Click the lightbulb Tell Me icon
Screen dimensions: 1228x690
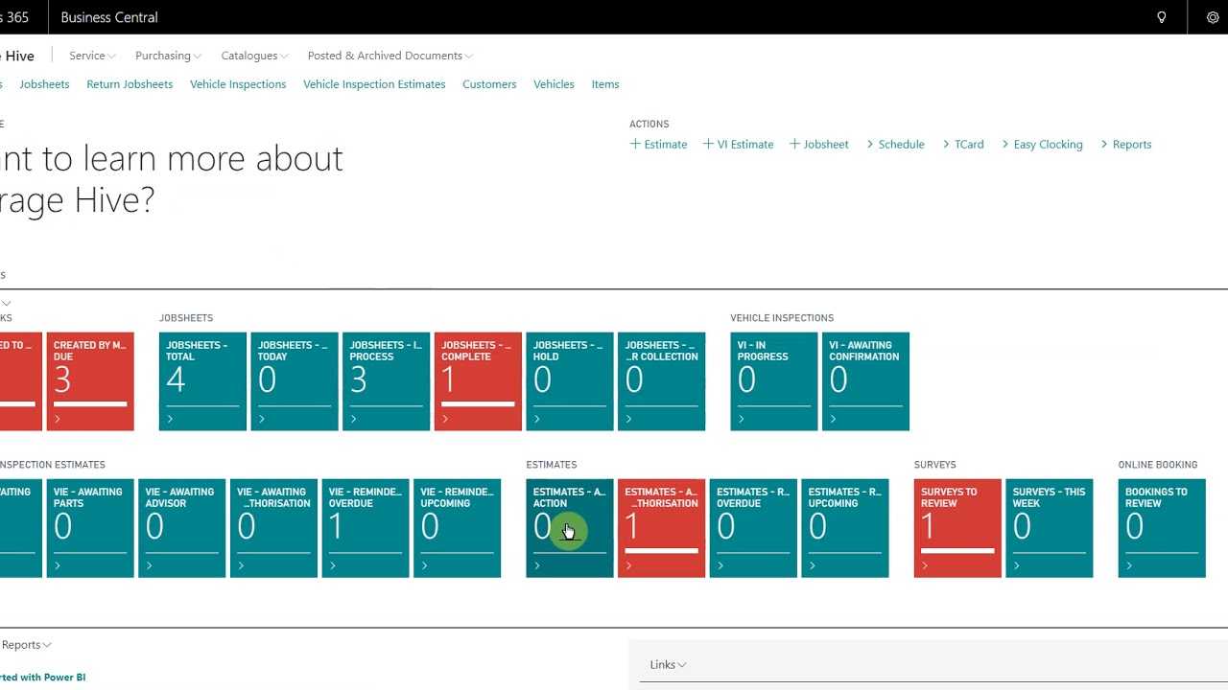1161,17
